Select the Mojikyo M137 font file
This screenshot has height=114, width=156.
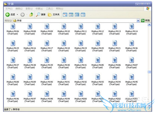(x=13, y=63)
